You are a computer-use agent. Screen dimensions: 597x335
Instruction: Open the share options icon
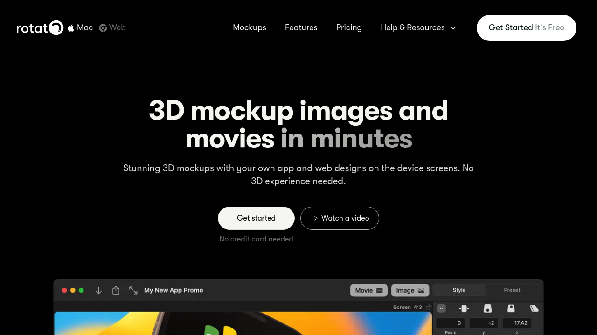pyautogui.click(x=116, y=290)
